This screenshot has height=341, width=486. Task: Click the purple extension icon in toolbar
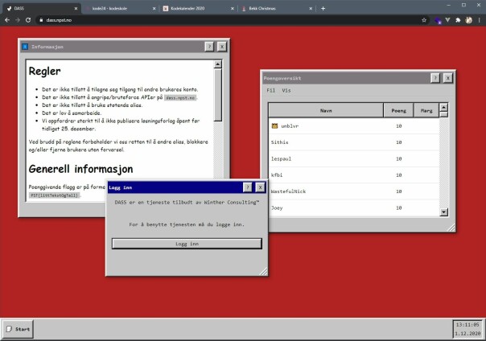click(438, 20)
